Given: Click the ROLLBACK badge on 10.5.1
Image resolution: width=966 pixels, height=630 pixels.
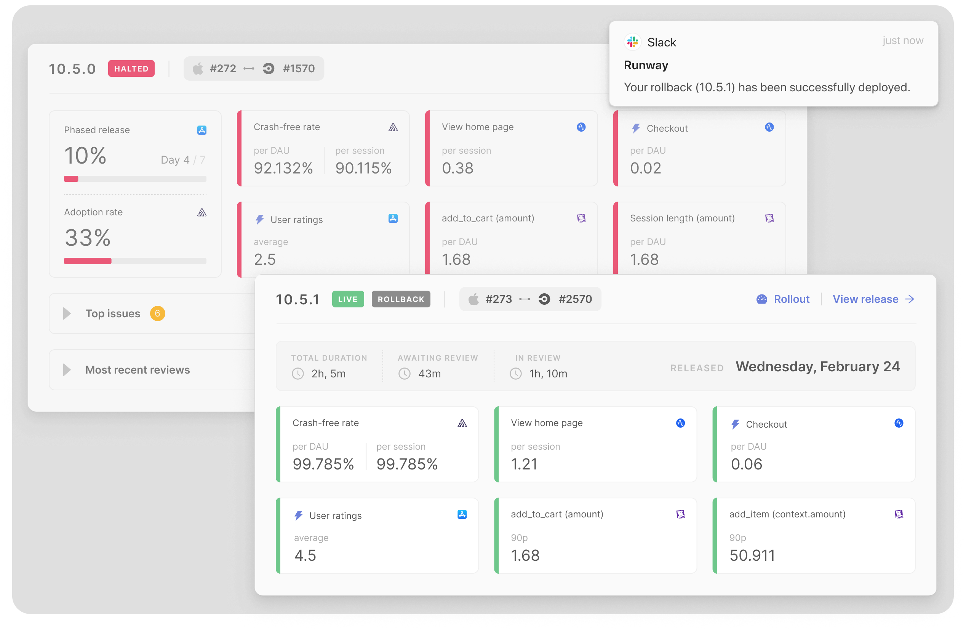Looking at the screenshot, I should [401, 299].
